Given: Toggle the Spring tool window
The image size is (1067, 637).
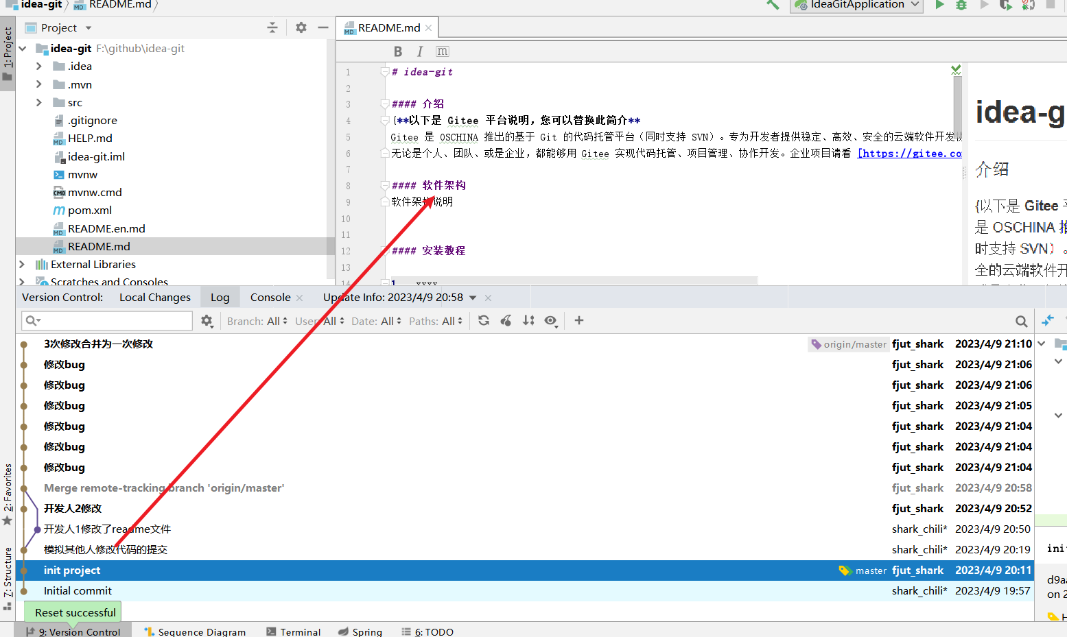Looking at the screenshot, I should click(x=360, y=632).
